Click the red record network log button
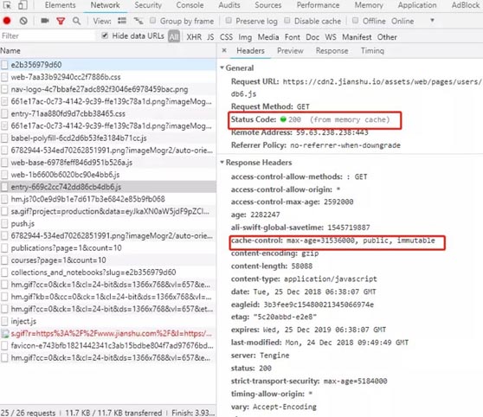Screen dimensions: 483x417 pos(7,21)
